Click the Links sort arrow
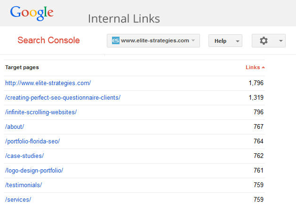Viewport: 296px width, 205px height. (x=264, y=68)
